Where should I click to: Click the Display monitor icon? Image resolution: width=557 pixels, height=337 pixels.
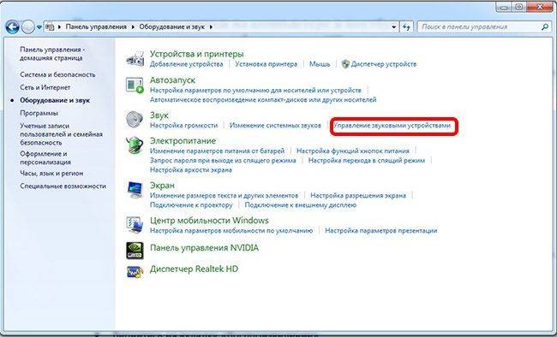[135, 190]
